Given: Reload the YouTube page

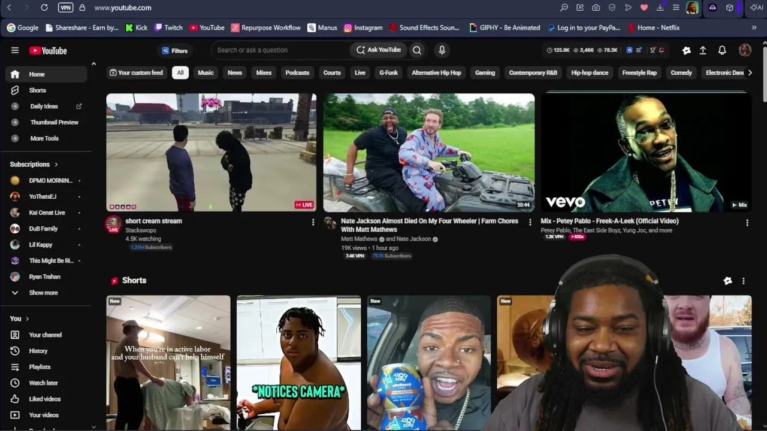Looking at the screenshot, I should [44, 8].
